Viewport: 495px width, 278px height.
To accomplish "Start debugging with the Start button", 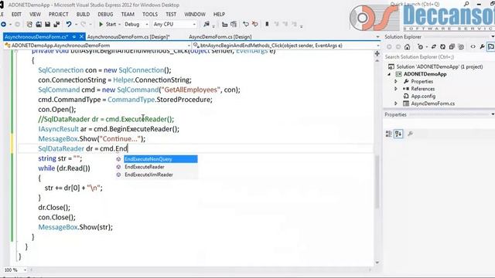I will click(108, 24).
